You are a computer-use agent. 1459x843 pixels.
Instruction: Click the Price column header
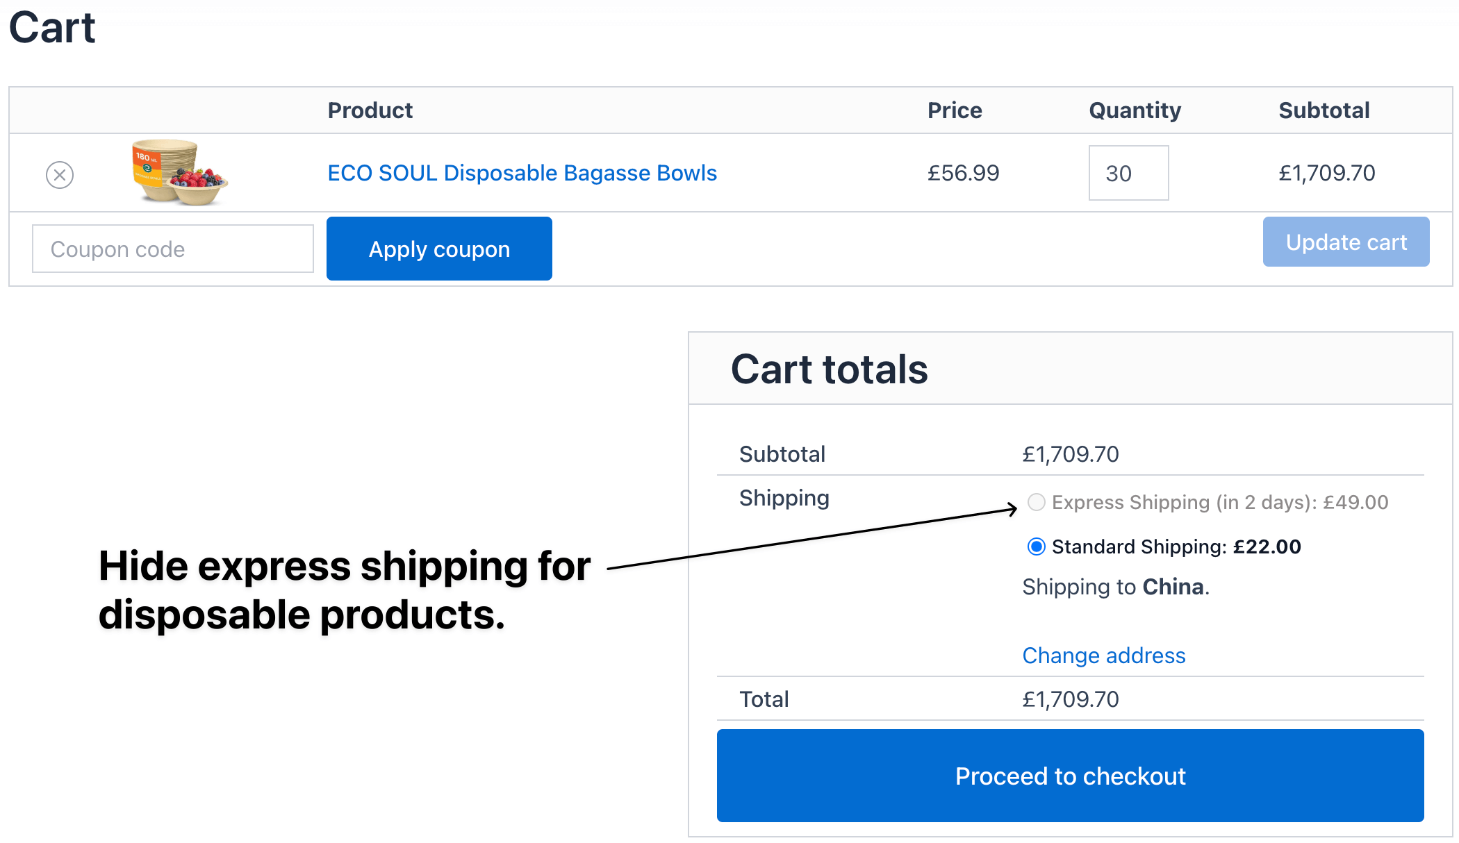point(955,110)
